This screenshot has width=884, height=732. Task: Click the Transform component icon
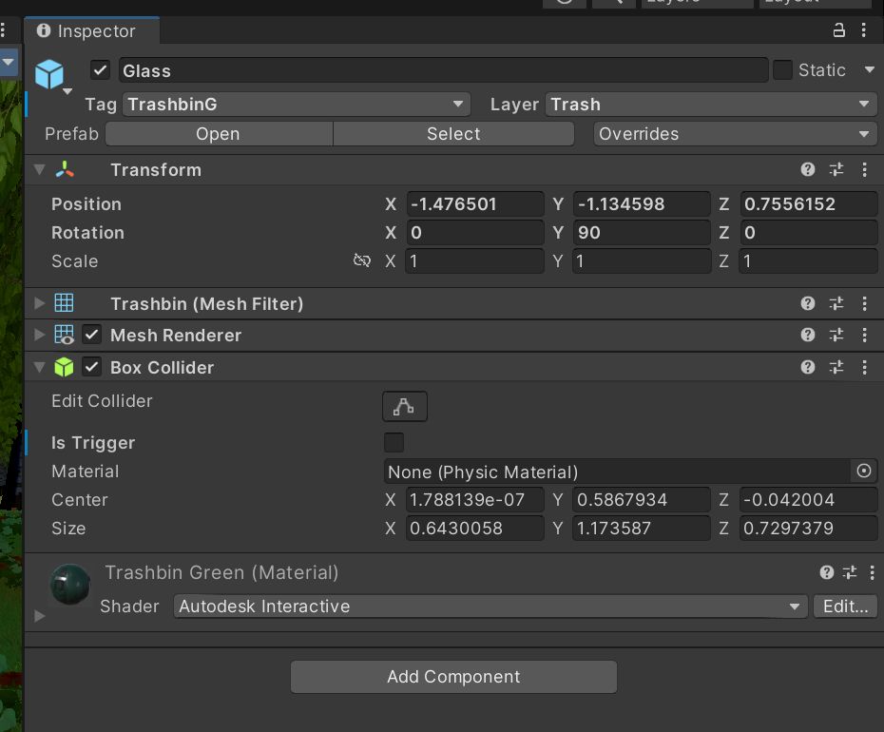click(x=65, y=170)
